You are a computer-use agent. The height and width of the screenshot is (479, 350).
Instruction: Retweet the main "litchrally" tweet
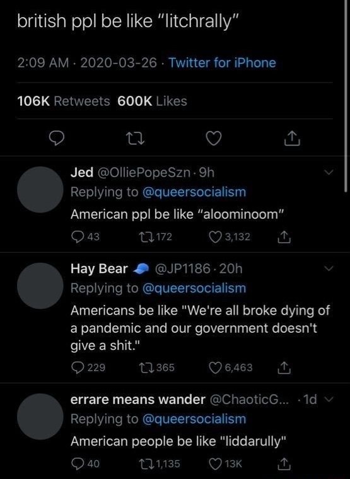point(135,139)
